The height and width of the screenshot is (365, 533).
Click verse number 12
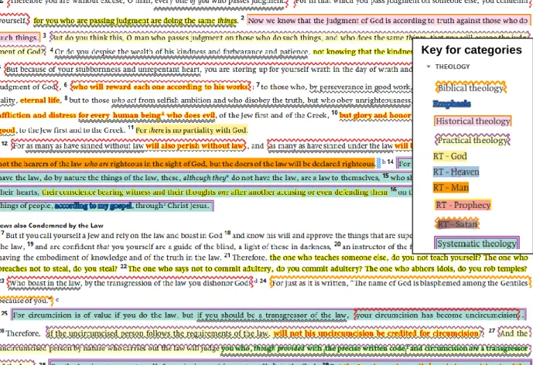pyautogui.click(x=5, y=143)
